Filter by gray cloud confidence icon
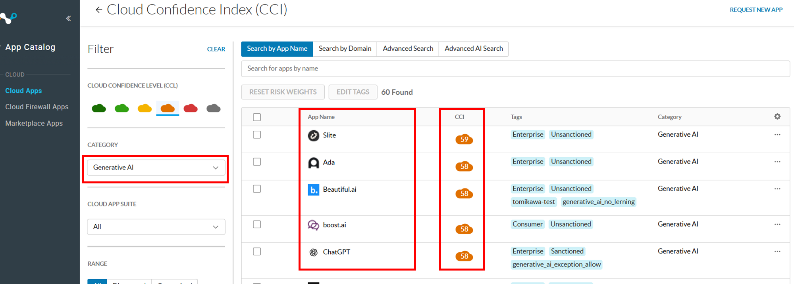 coord(214,108)
